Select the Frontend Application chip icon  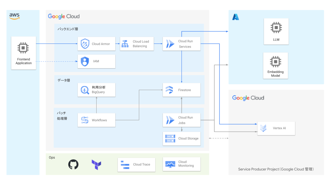point(23,48)
